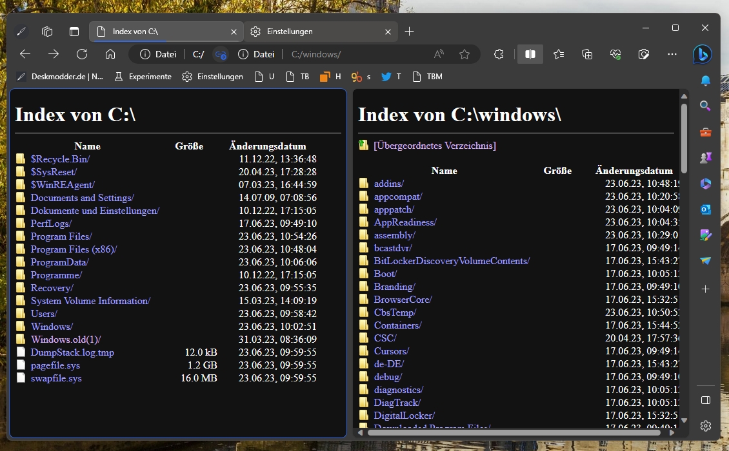Sort left pane by Änderungsdatum header

pos(268,146)
